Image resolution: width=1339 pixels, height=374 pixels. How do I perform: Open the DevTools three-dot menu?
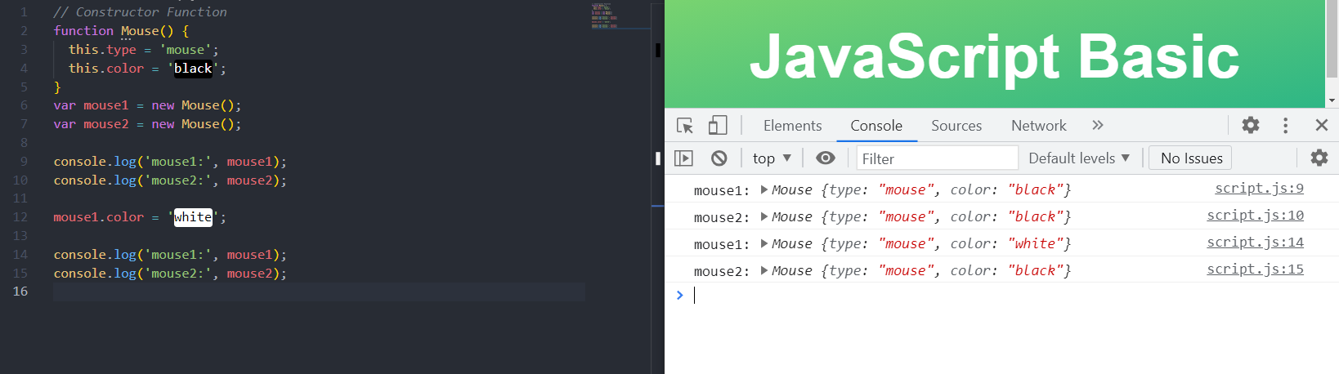pos(1286,125)
